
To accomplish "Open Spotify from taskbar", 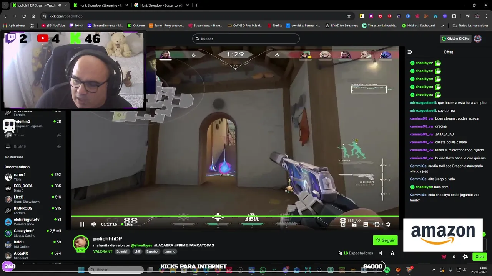I will (x=387, y=270).
